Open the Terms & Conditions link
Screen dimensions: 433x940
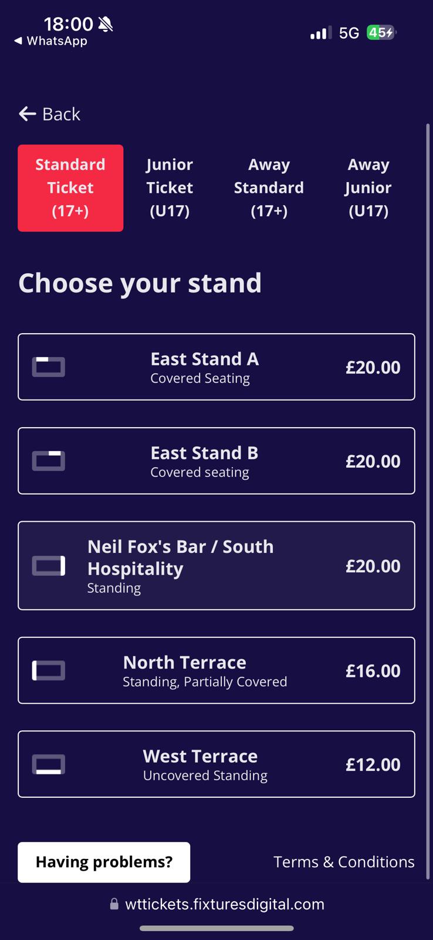pos(344,862)
